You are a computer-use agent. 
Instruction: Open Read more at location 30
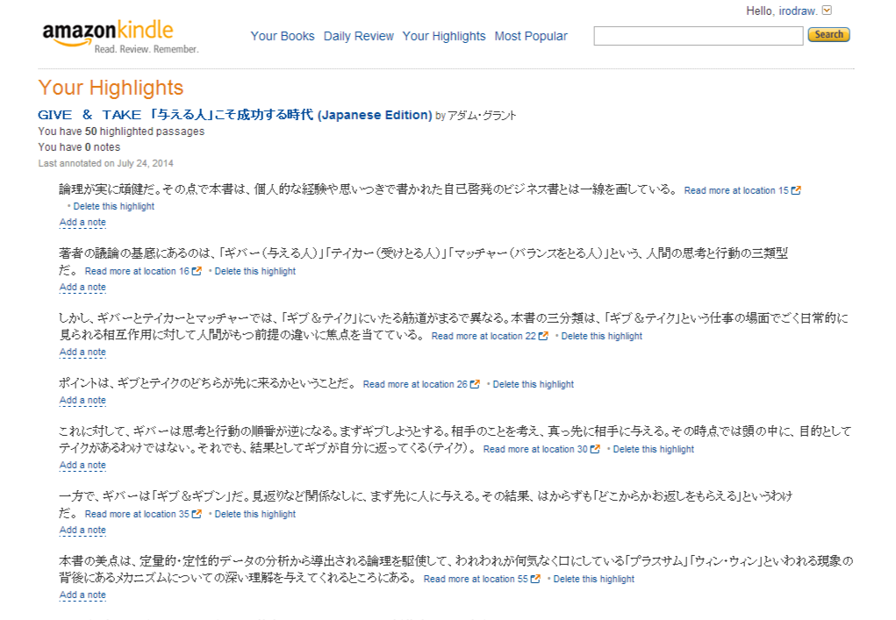click(535, 449)
